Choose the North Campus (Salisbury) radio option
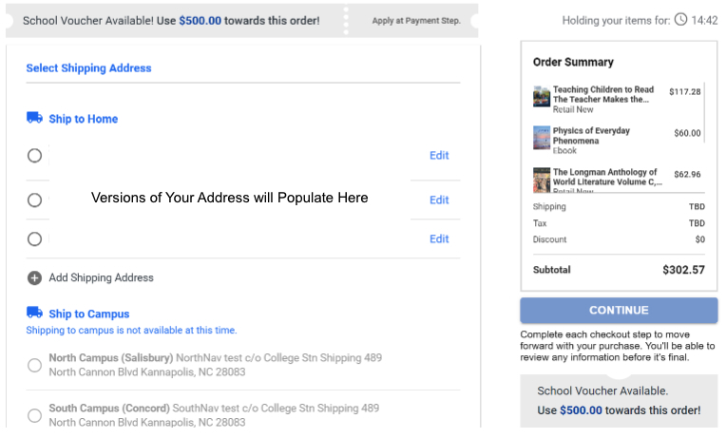 (34, 365)
